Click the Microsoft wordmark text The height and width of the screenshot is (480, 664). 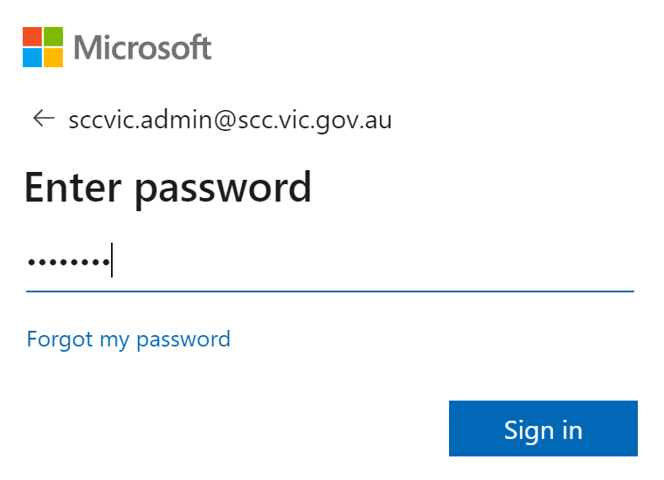143,47
